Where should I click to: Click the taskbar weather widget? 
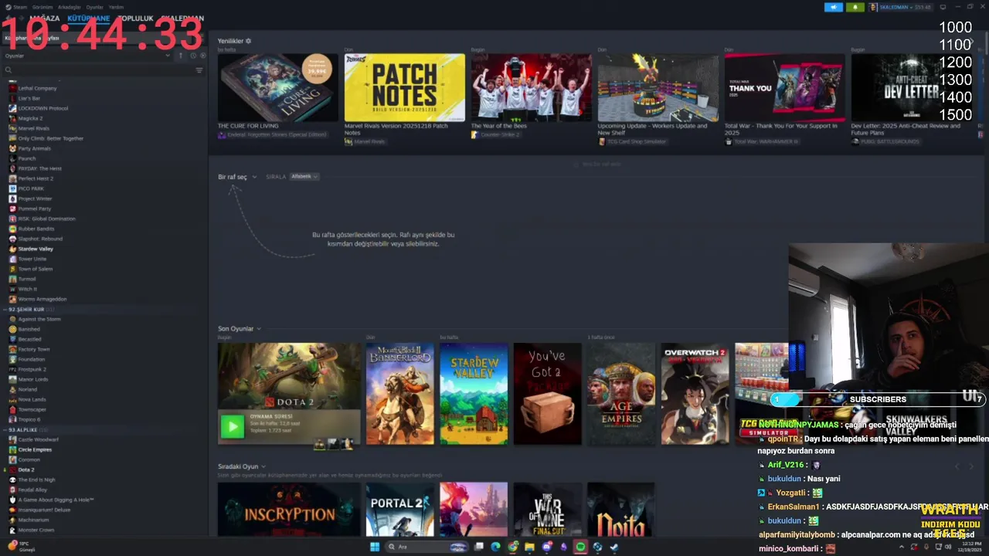22,546
